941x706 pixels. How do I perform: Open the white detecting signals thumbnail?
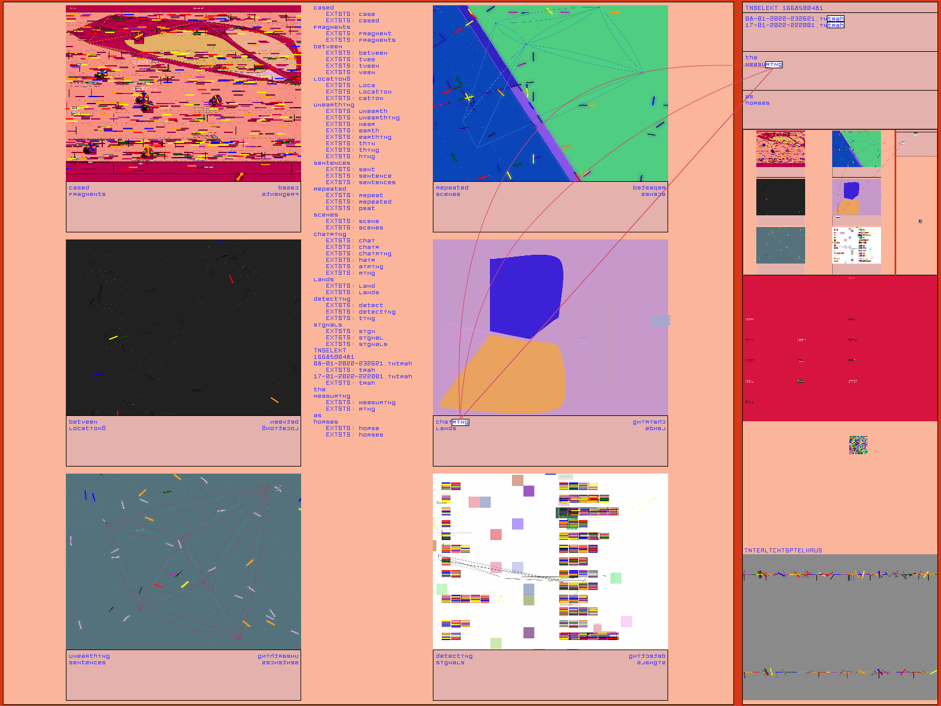[856, 245]
